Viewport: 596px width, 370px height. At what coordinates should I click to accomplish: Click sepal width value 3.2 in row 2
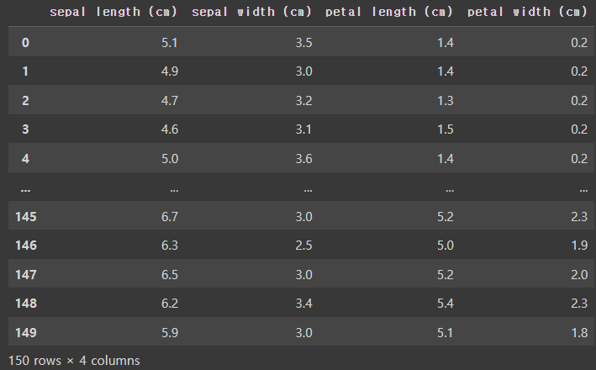tap(303, 101)
